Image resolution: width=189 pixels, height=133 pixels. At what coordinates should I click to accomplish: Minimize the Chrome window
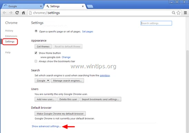click(x=171, y=2)
